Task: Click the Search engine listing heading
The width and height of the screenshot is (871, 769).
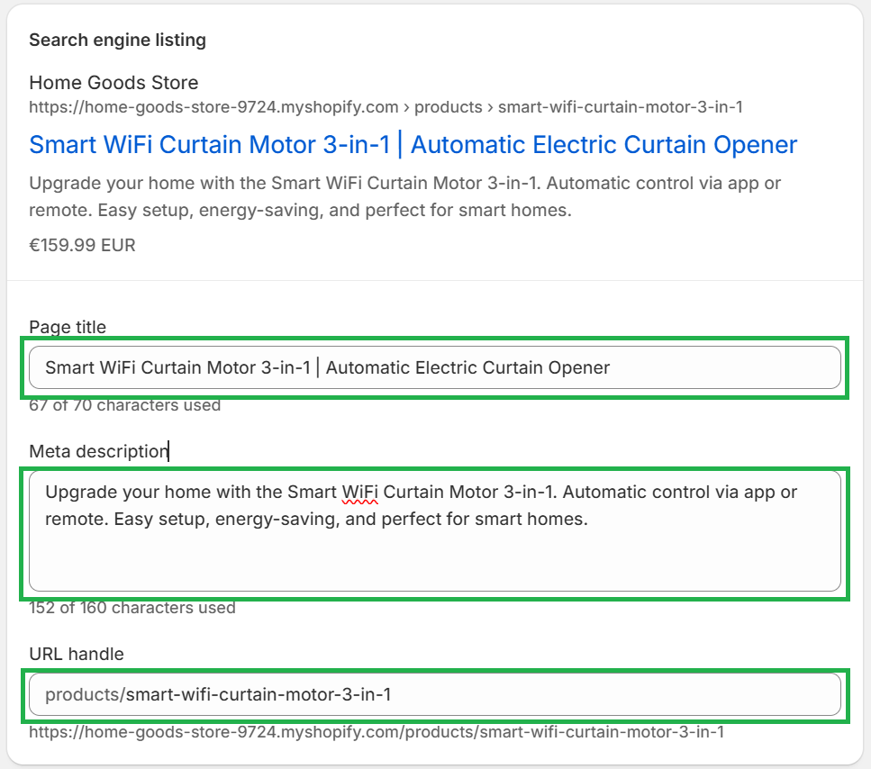Action: pyautogui.click(x=117, y=41)
